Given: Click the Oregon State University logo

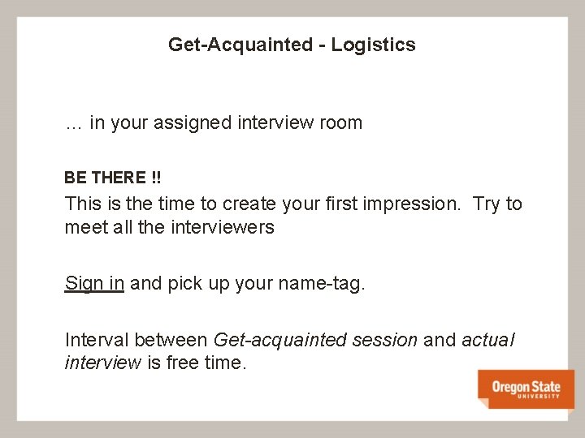Looking at the screenshot, I should click(526, 389).
